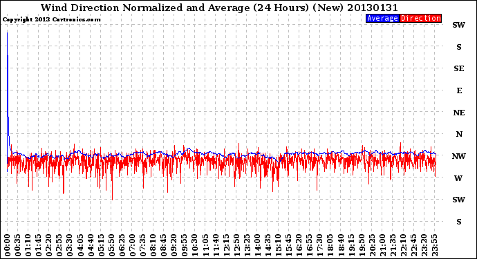
Task: Click the E direction axis label
Action: [x=459, y=90]
